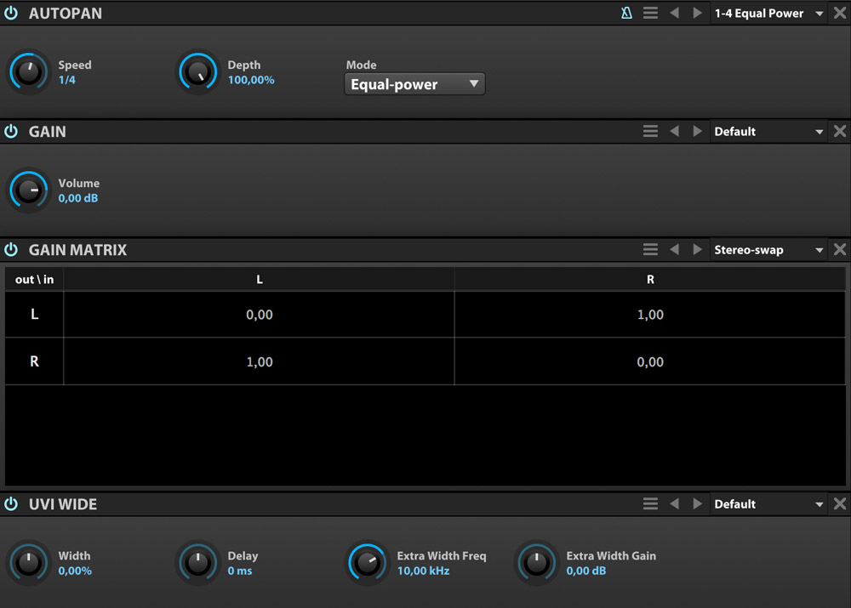
Task: Open the Autopan preset menu icon
Action: click(650, 13)
